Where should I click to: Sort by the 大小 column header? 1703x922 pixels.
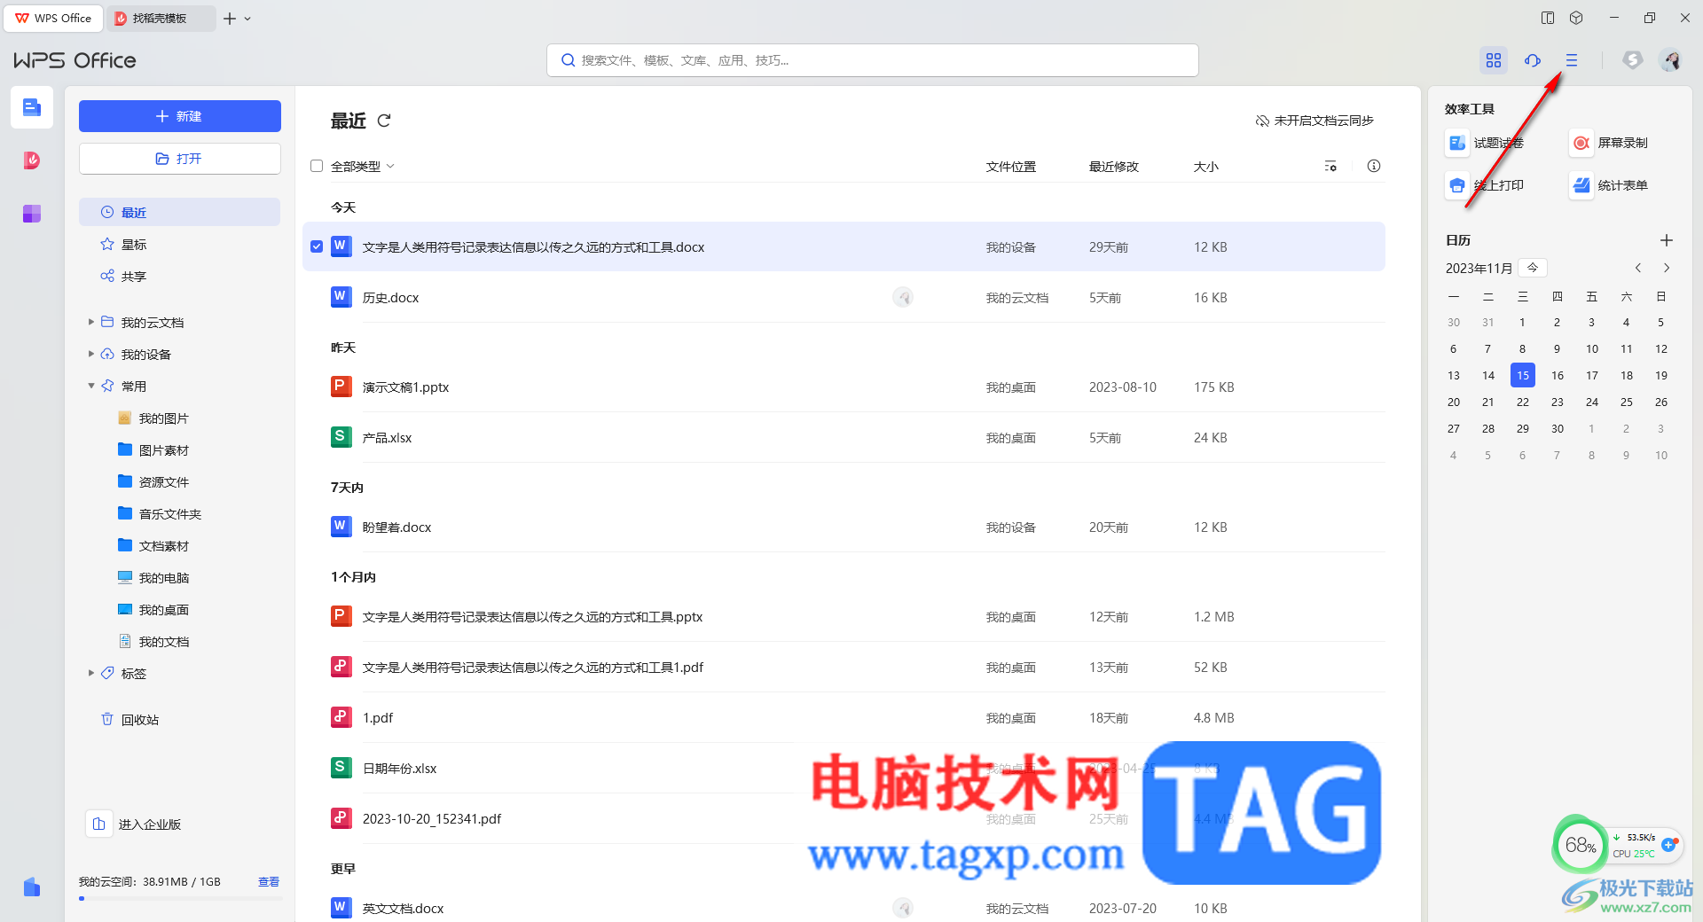click(1206, 167)
